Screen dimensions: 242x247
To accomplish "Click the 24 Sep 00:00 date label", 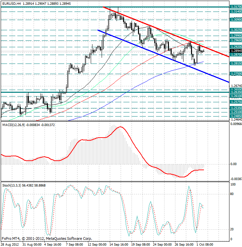I will tap(162, 245).
